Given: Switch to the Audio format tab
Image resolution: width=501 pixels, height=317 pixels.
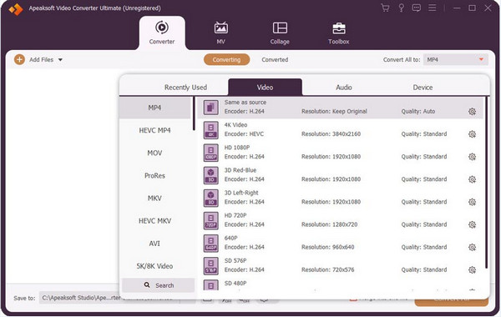Looking at the screenshot, I should tap(344, 87).
